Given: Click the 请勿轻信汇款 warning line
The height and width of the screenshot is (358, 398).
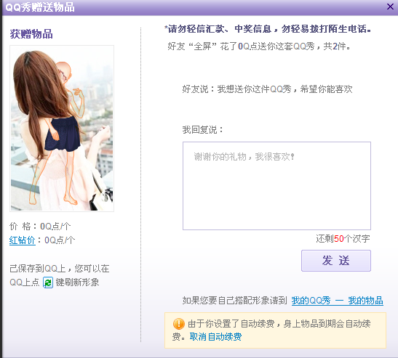Looking at the screenshot, I should (x=268, y=29).
